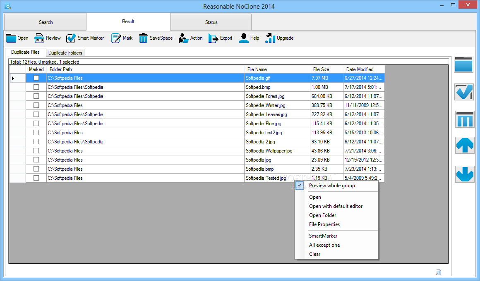The height and width of the screenshot is (281, 480).
Task: Sort by the File Name column header
Action: (x=277, y=69)
